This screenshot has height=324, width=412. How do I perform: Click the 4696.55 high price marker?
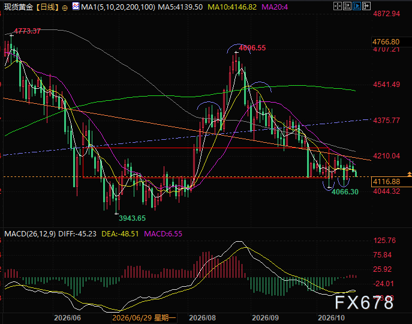(x=252, y=48)
